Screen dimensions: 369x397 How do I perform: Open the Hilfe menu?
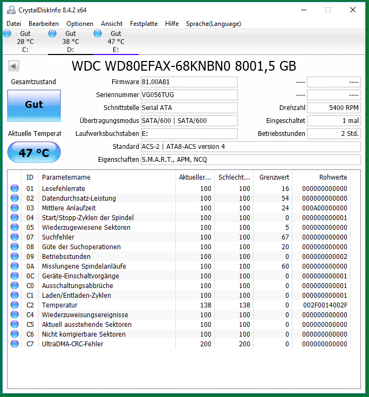pyautogui.click(x=172, y=24)
